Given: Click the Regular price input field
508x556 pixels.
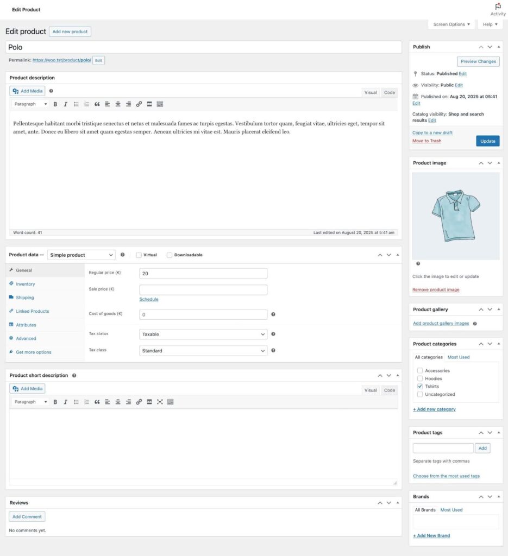Looking at the screenshot, I should (203, 274).
